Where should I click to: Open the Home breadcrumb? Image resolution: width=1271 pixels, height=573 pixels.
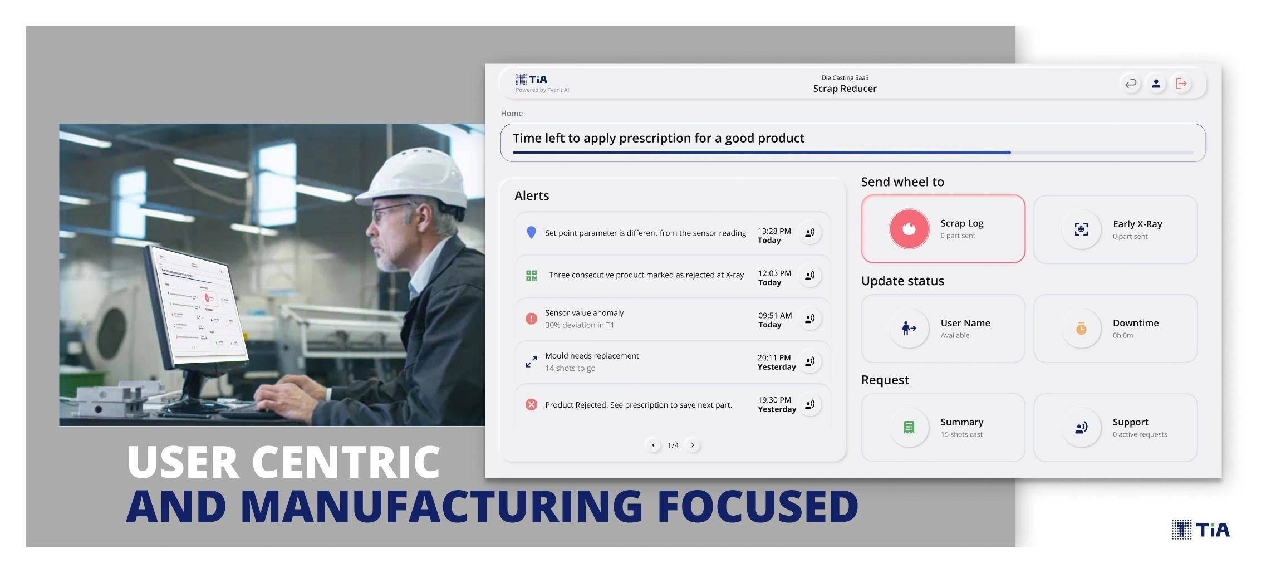point(511,114)
